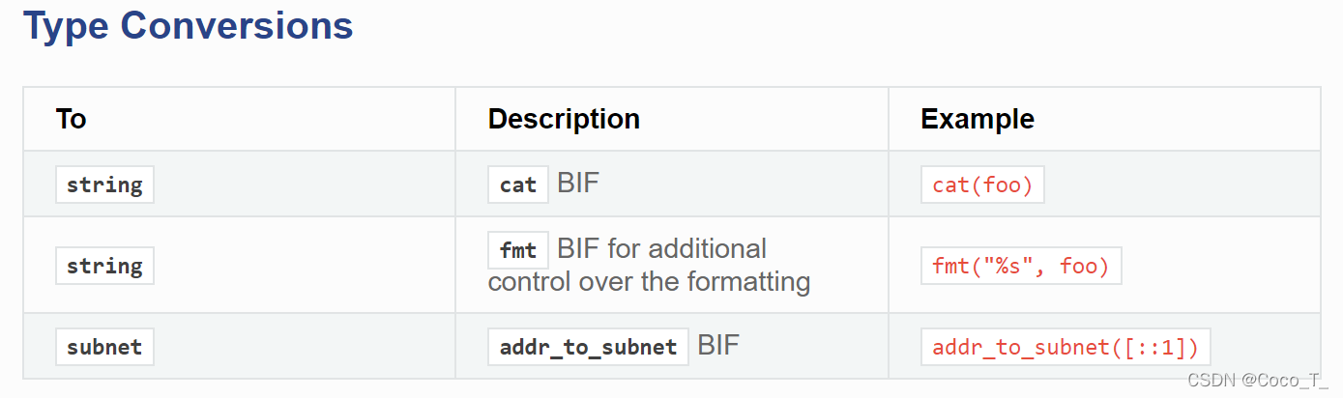Click the CSDN @Coco_T_ watermark
Screen dimensions: 1343x398
click(1258, 381)
